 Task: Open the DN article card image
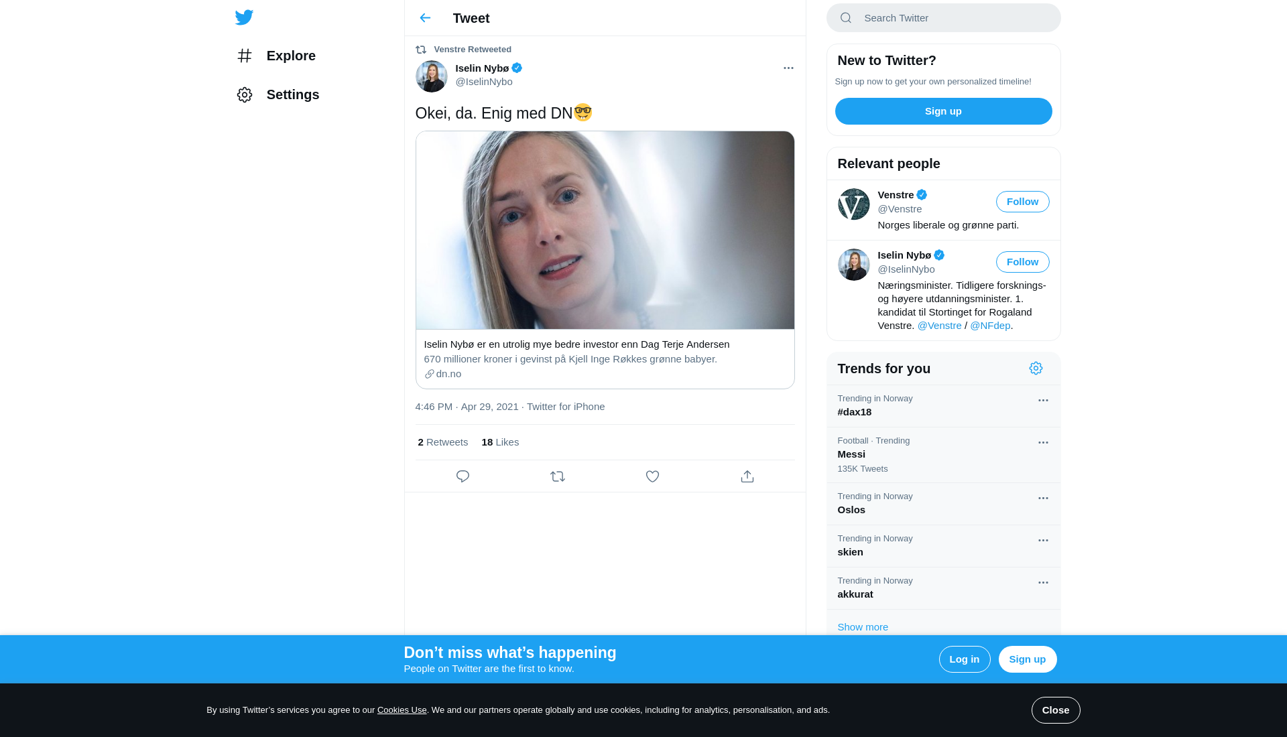[605, 230]
